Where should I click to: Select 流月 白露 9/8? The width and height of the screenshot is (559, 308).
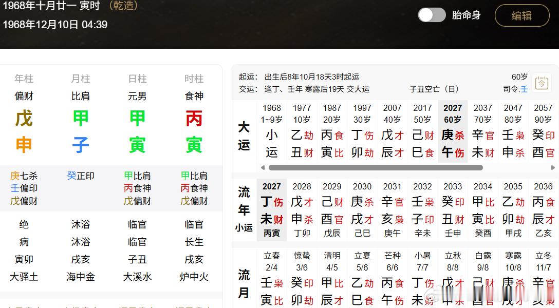pos(483,278)
